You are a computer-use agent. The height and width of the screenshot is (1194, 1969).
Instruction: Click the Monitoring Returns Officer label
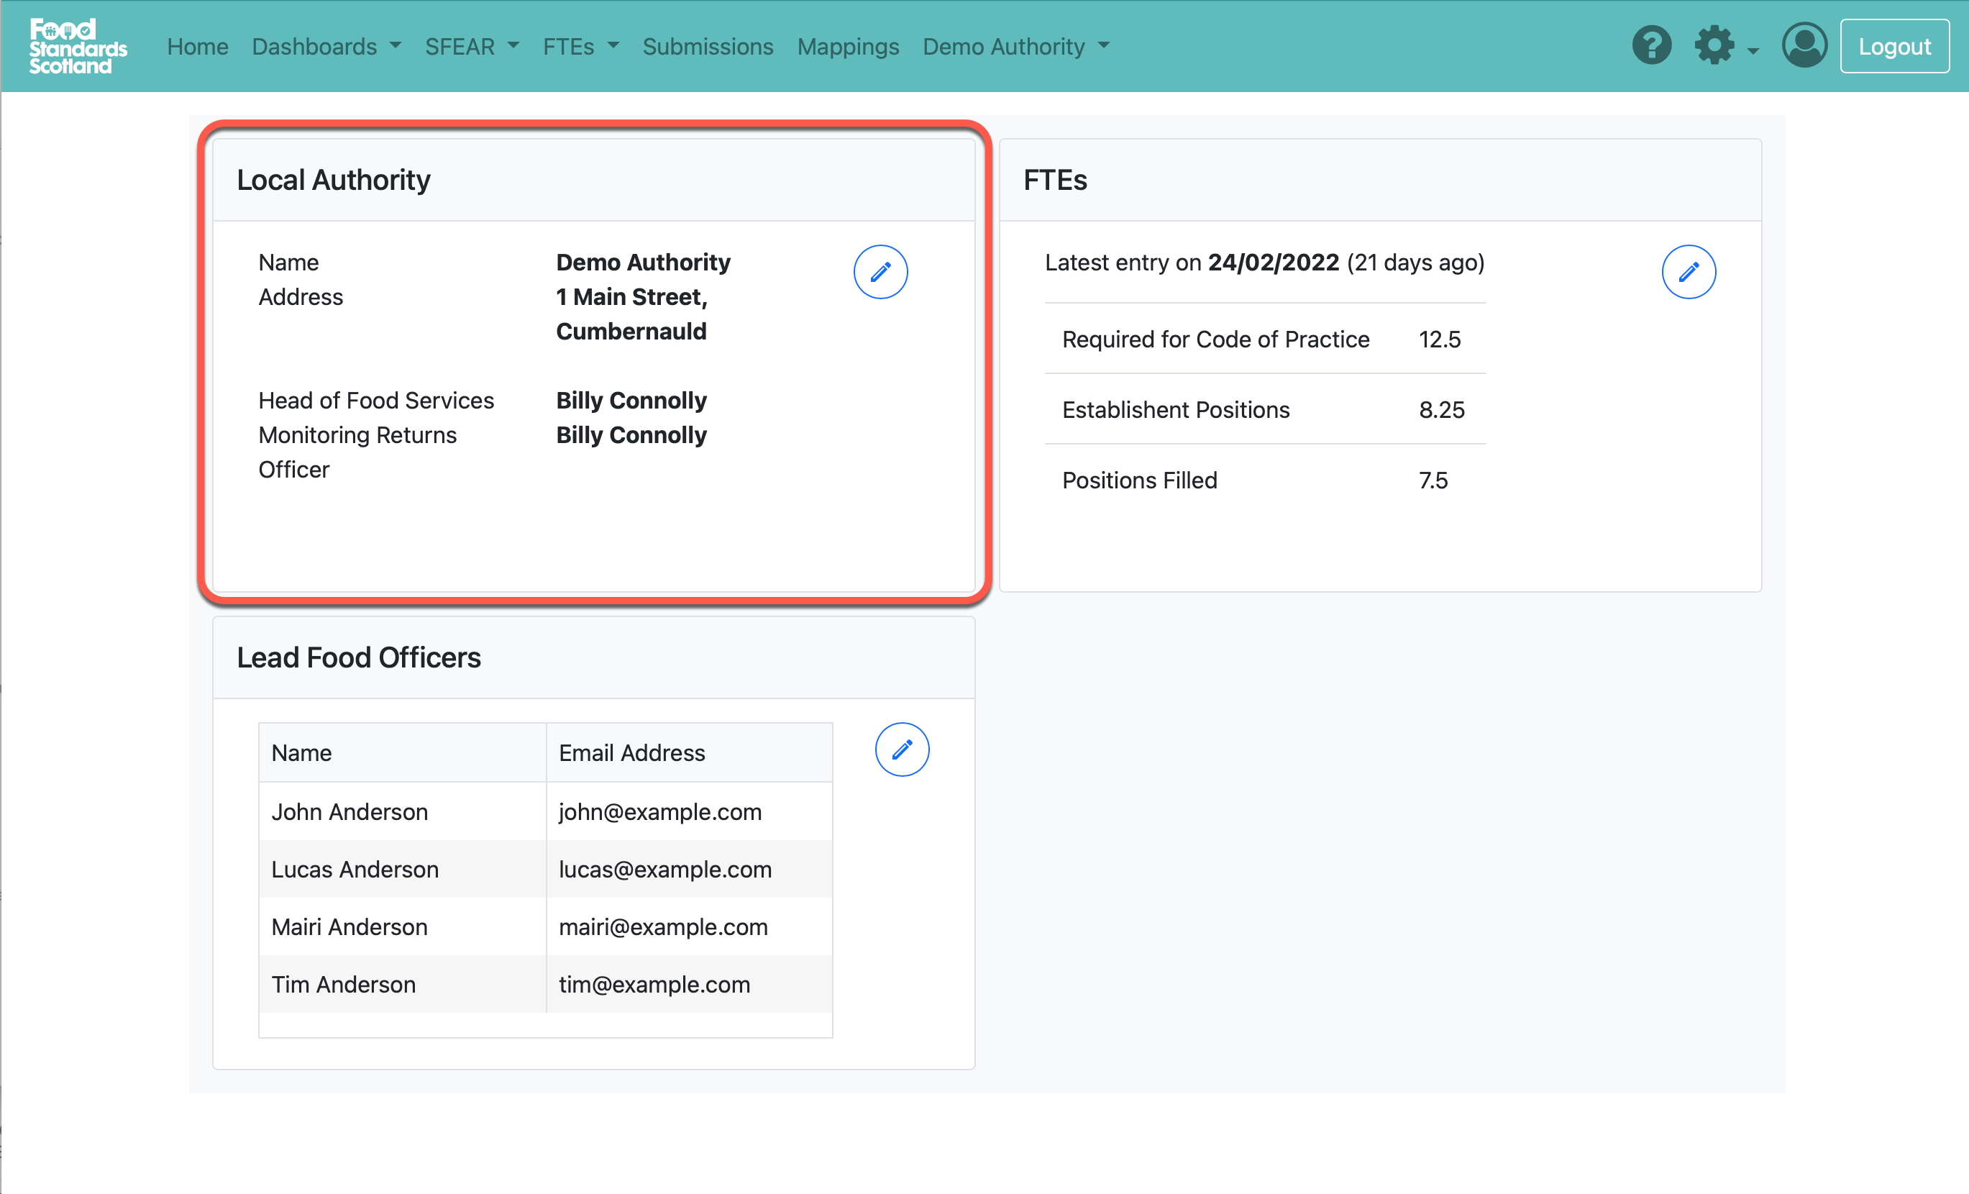coord(357,452)
